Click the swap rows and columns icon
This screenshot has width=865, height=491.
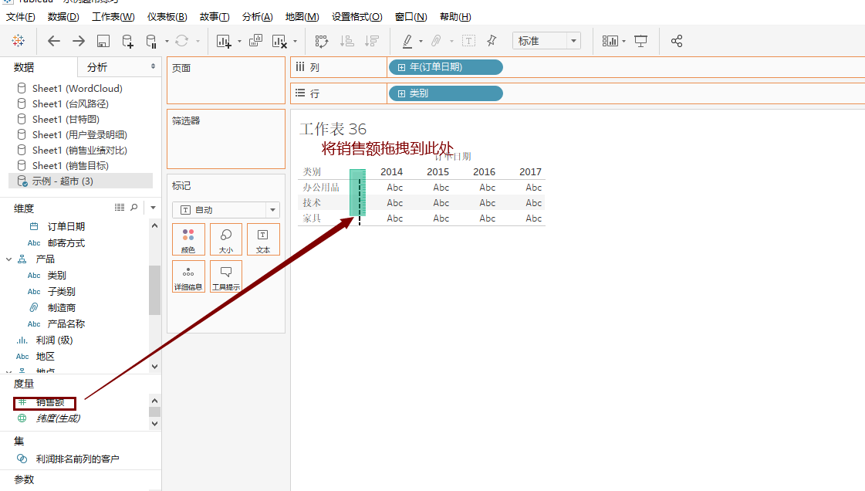tap(322, 41)
